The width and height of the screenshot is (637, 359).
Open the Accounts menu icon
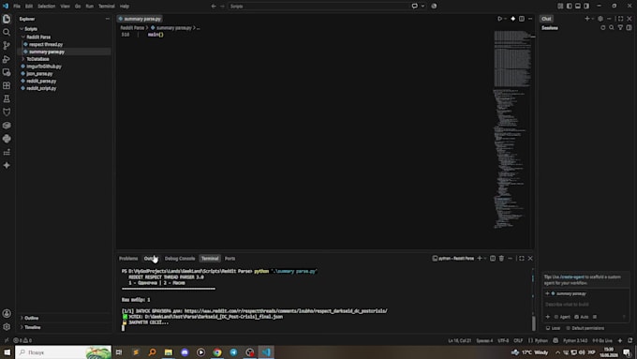pos(7,313)
